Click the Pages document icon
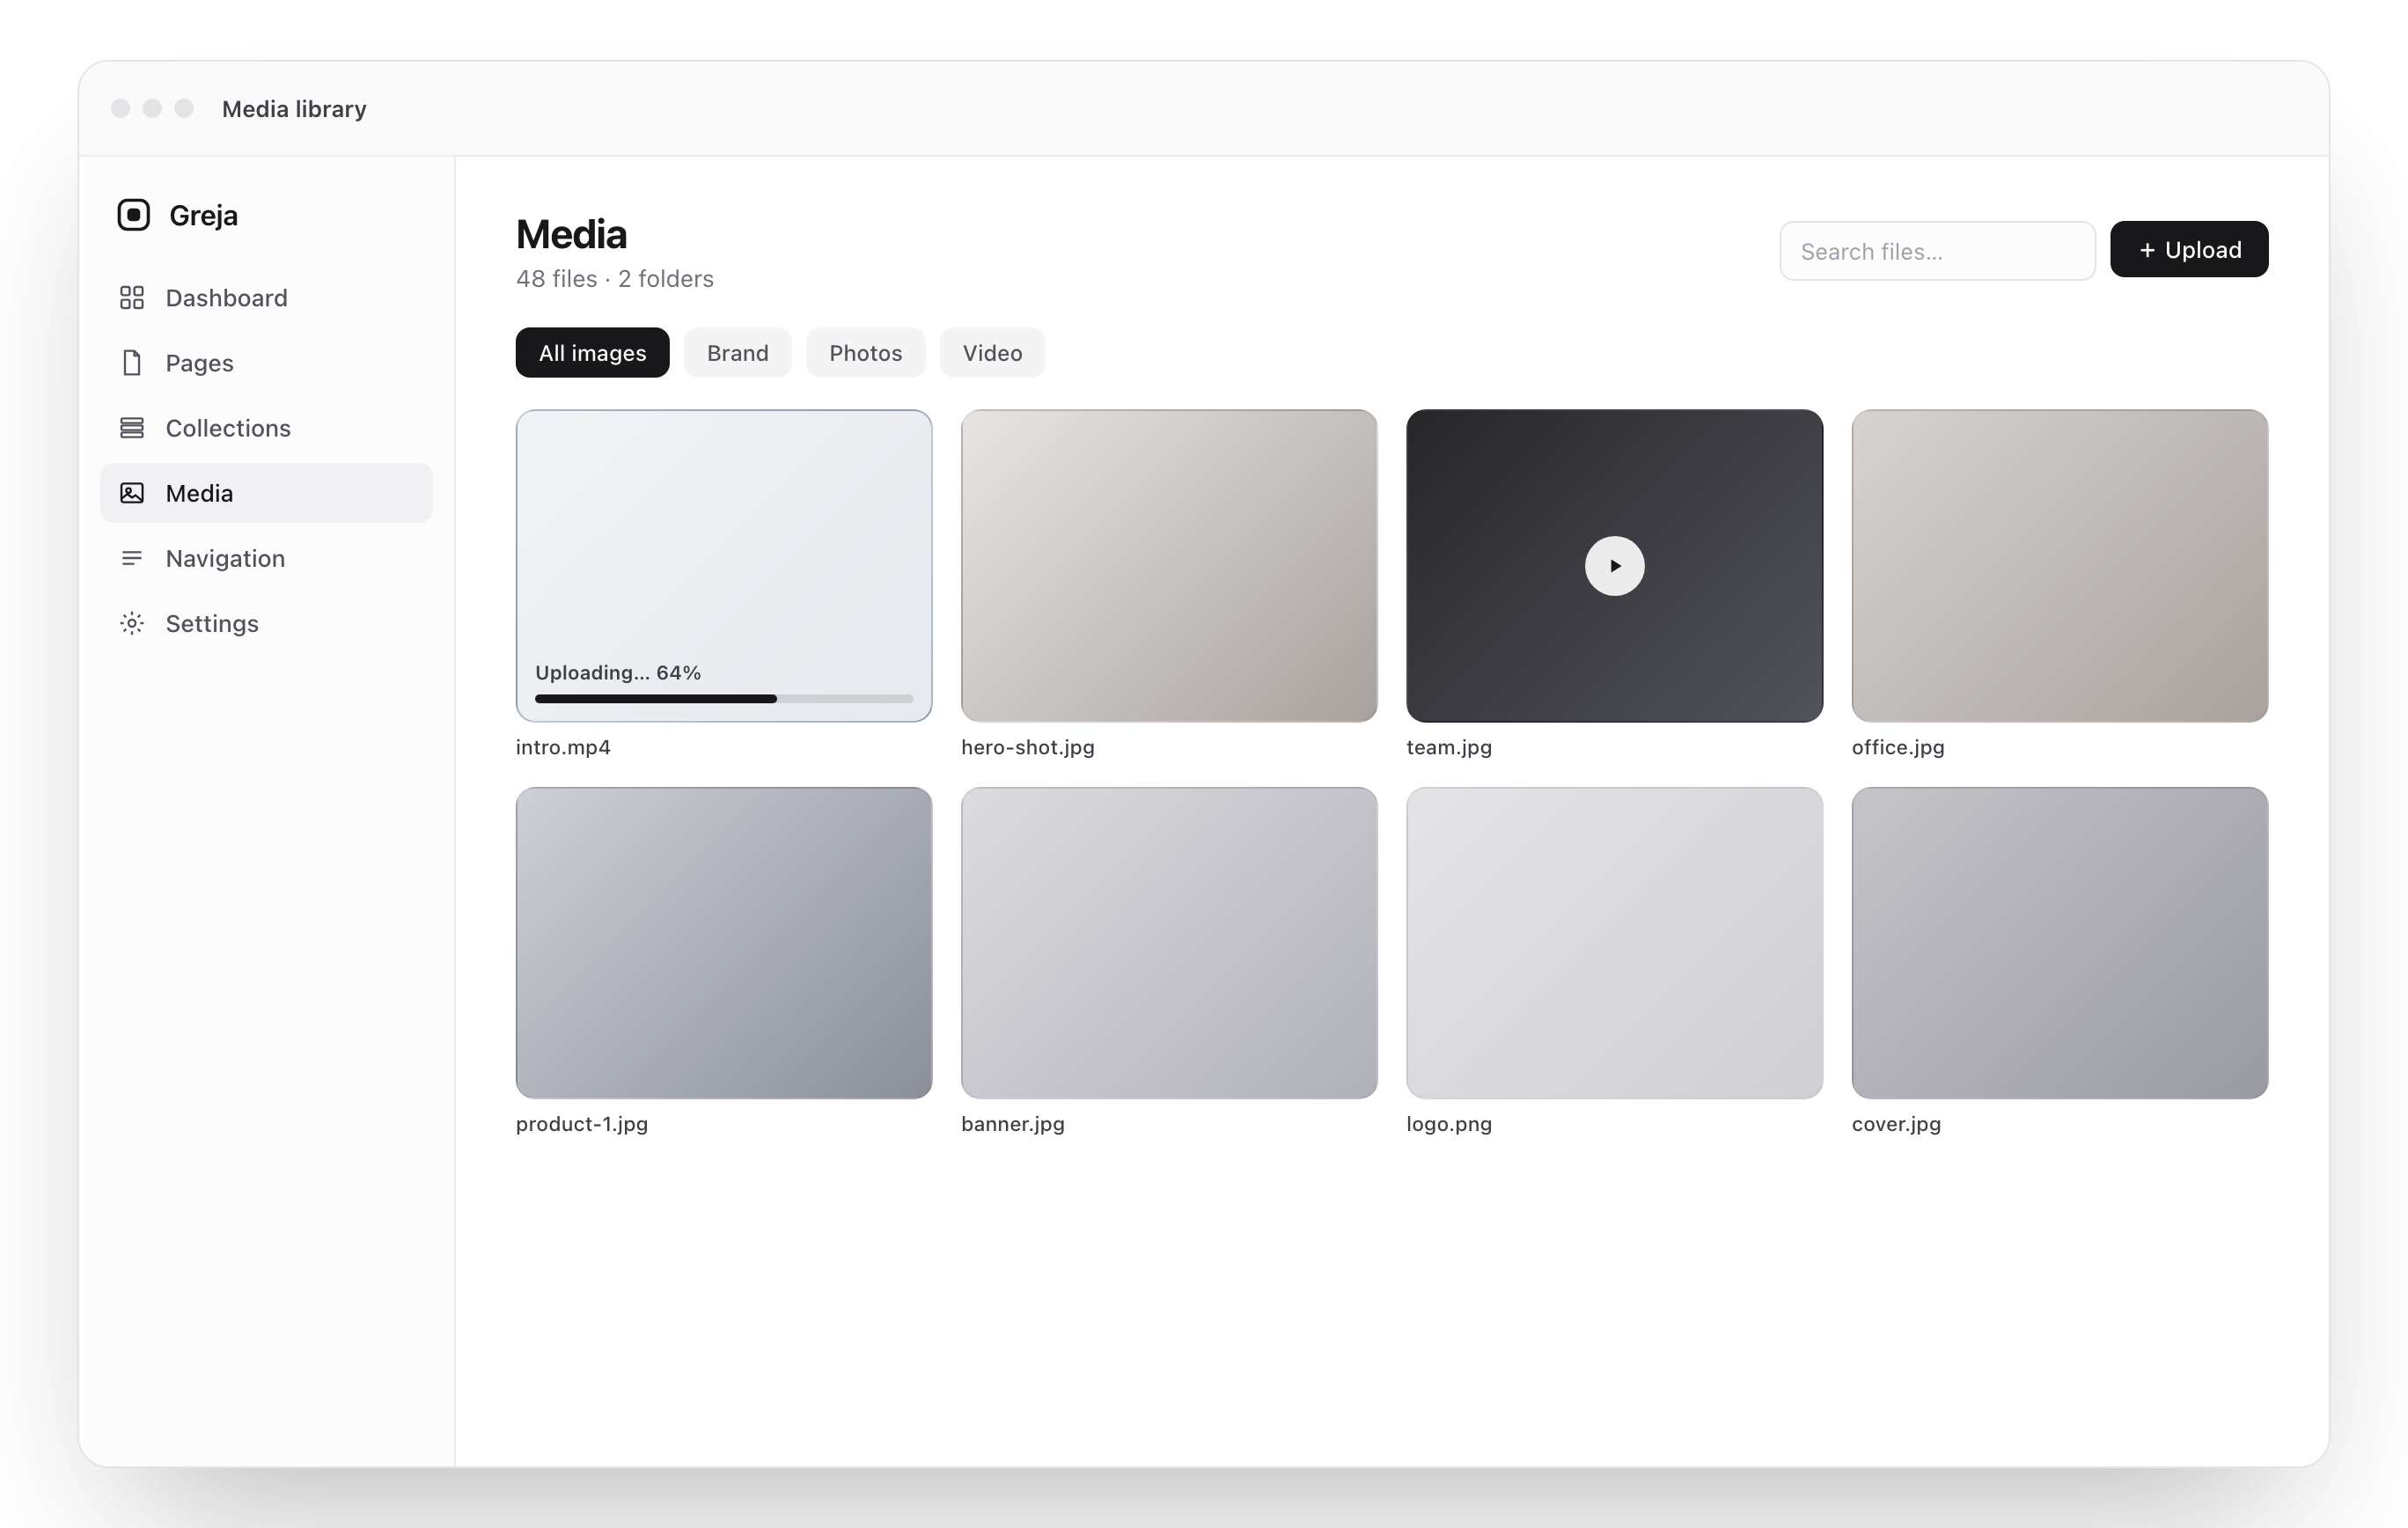Screen dimensions: 2408x1528 pos(132,363)
